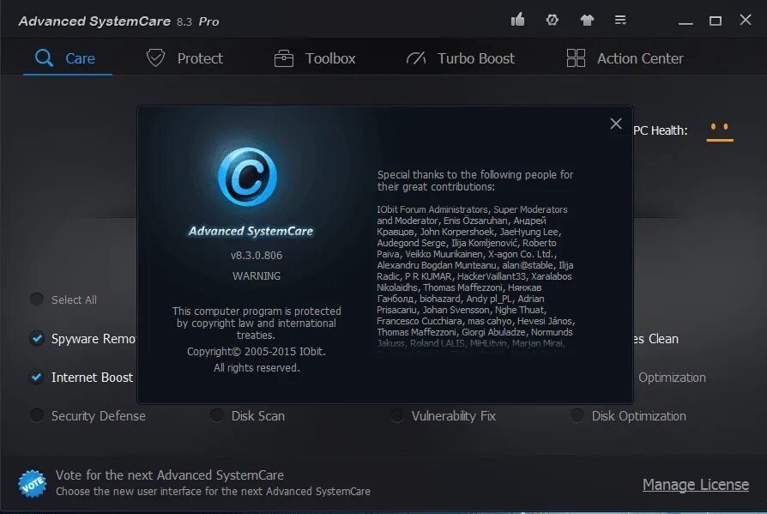Viewport: 767px width, 514px height.
Task: Click 'Vote for the next Advanced SystemCare'
Action: tap(170, 475)
